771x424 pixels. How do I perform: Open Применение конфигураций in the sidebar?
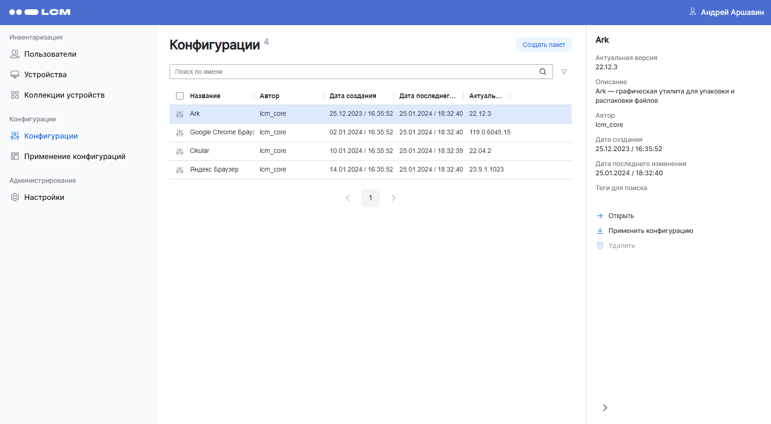pyautogui.click(x=74, y=157)
